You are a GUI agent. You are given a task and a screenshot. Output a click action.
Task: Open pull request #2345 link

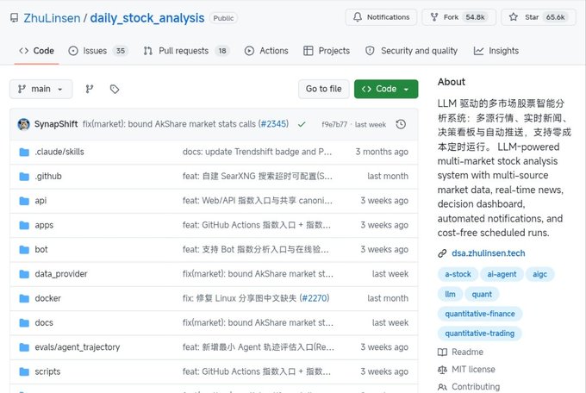(274, 124)
